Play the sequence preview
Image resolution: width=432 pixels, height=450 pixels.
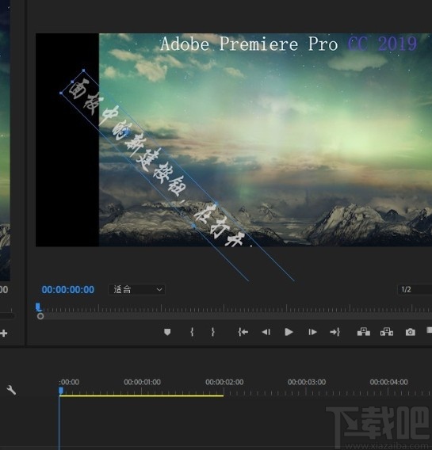click(289, 332)
